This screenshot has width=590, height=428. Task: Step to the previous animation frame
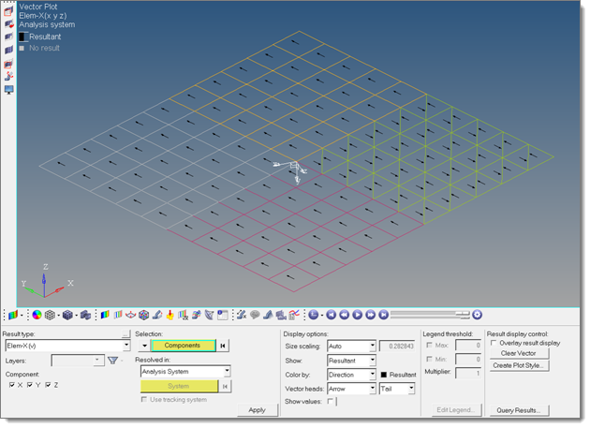(345, 315)
